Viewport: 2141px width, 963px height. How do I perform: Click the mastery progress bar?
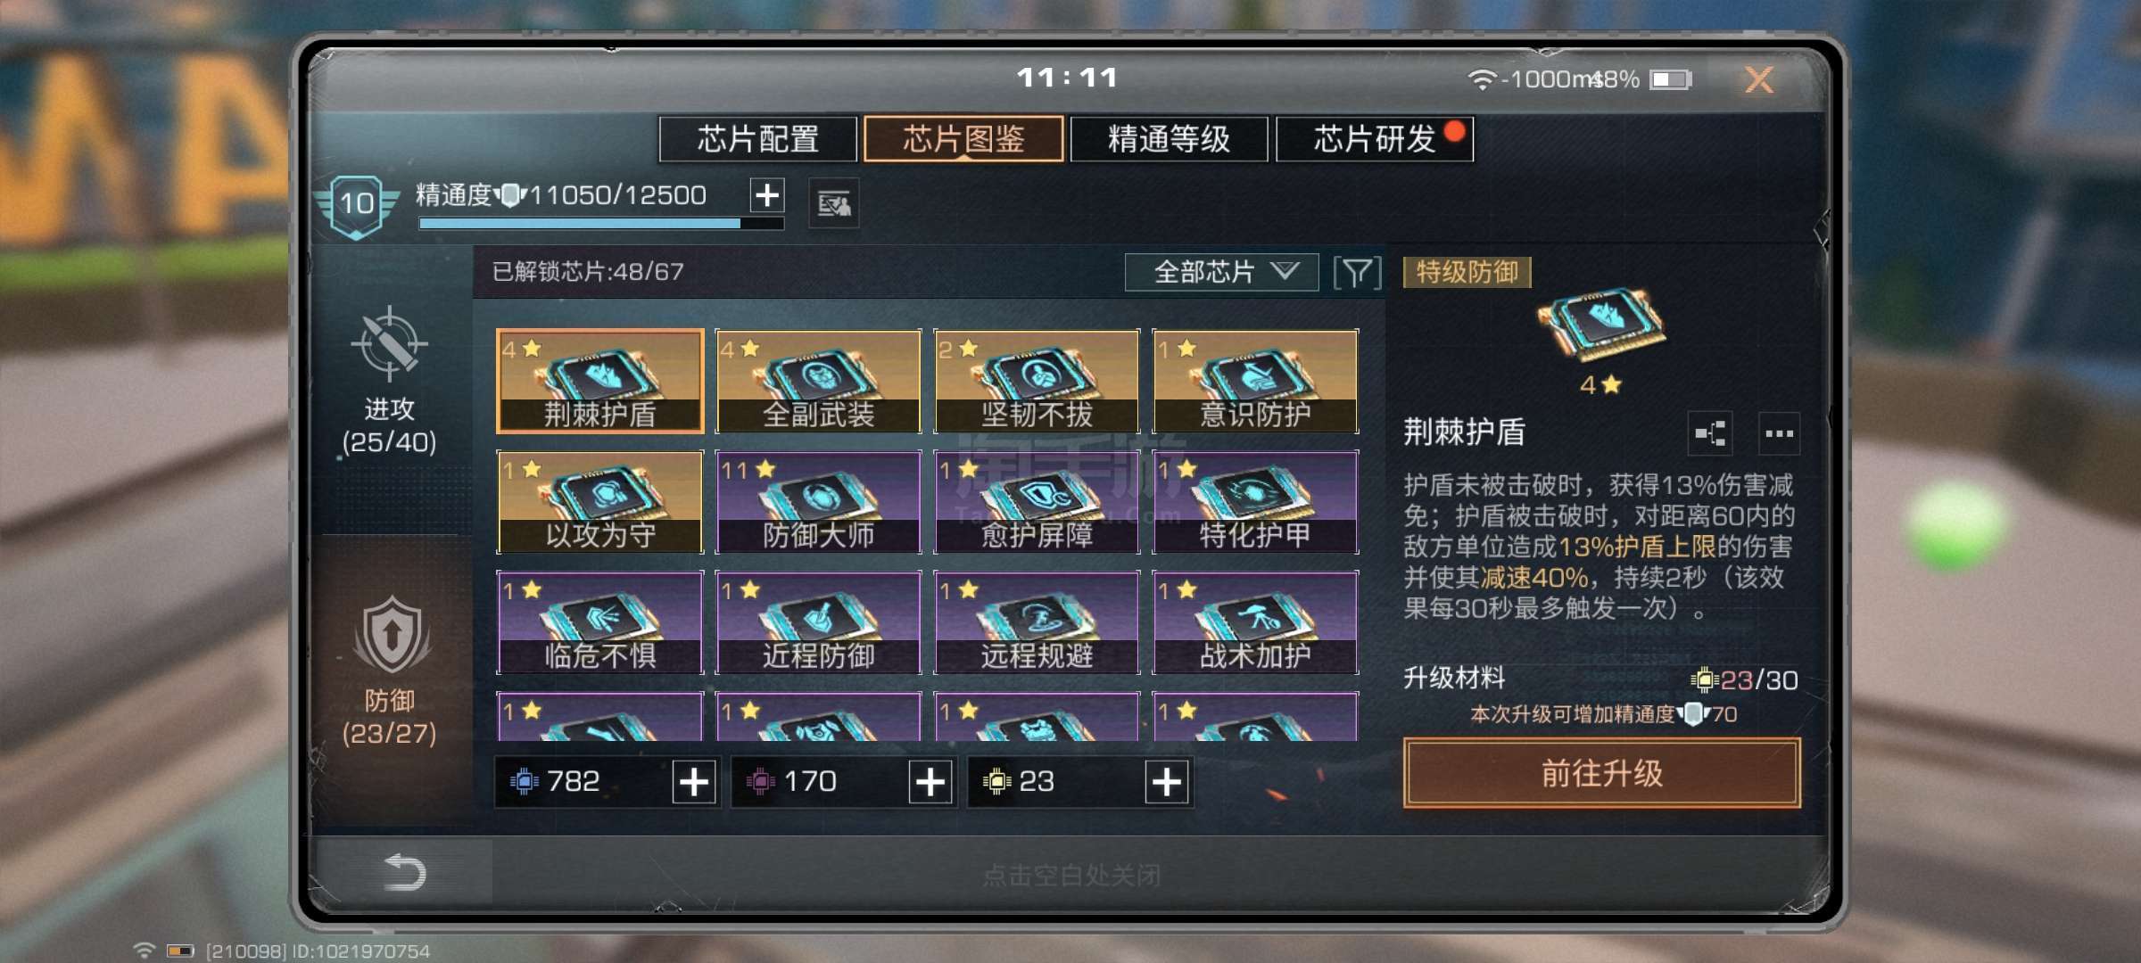pos(601,223)
